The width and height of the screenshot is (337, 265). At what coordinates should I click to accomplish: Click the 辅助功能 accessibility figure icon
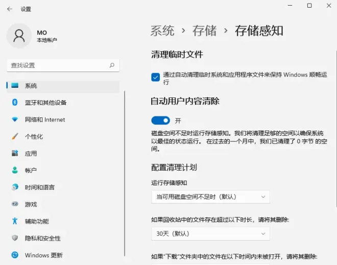click(x=15, y=221)
